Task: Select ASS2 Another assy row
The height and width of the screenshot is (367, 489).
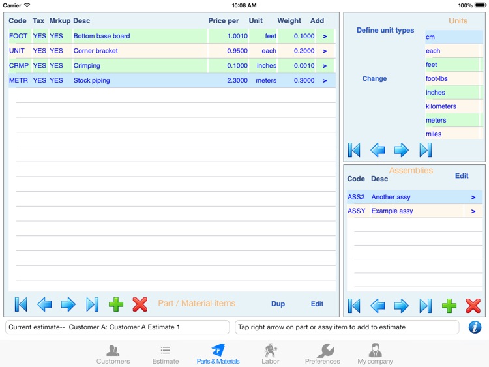Action: click(415, 197)
